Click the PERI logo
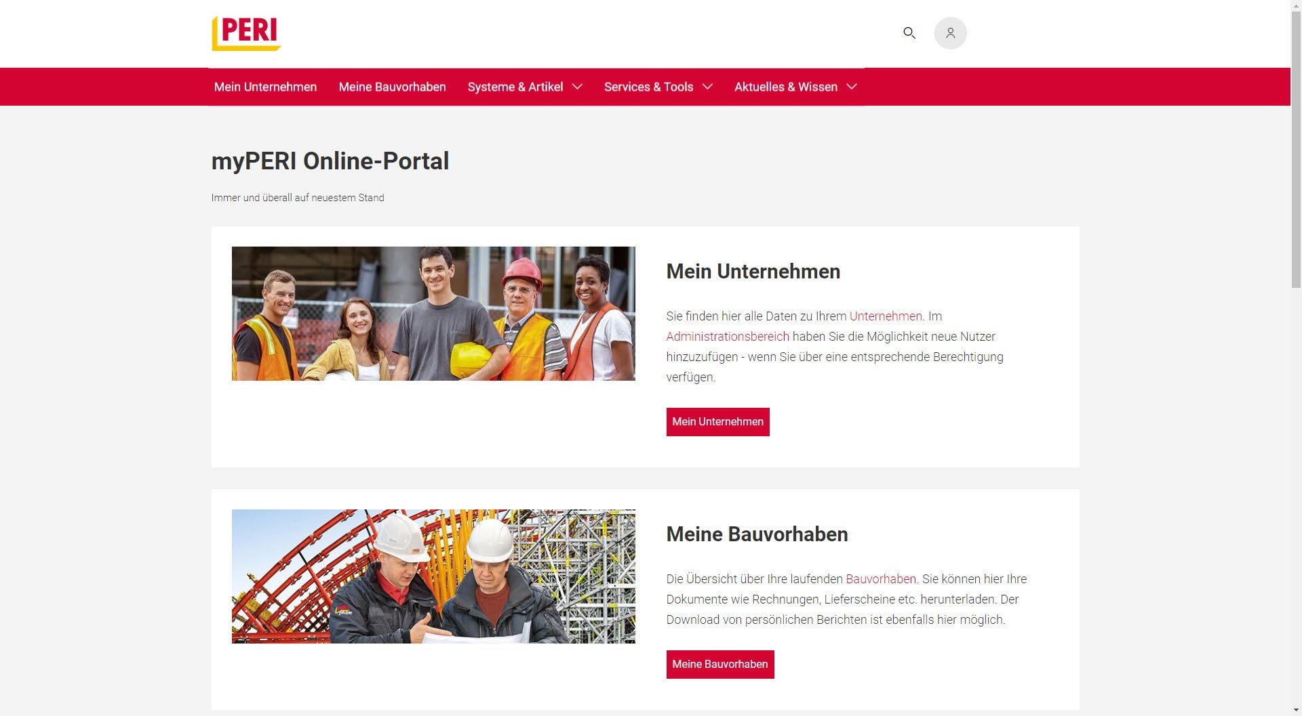This screenshot has height=716, width=1302. pyautogui.click(x=246, y=33)
